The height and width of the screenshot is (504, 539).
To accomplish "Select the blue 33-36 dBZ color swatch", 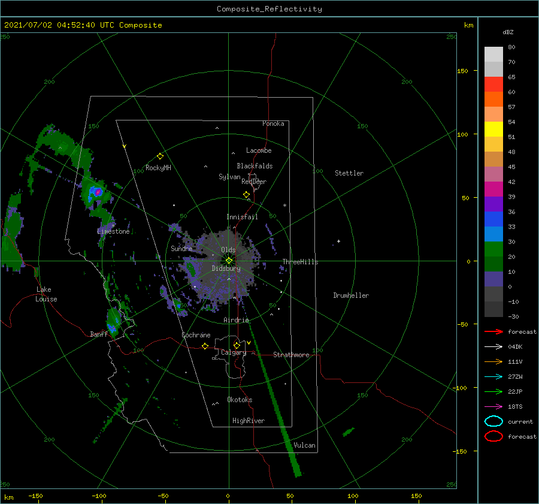I will (493, 219).
